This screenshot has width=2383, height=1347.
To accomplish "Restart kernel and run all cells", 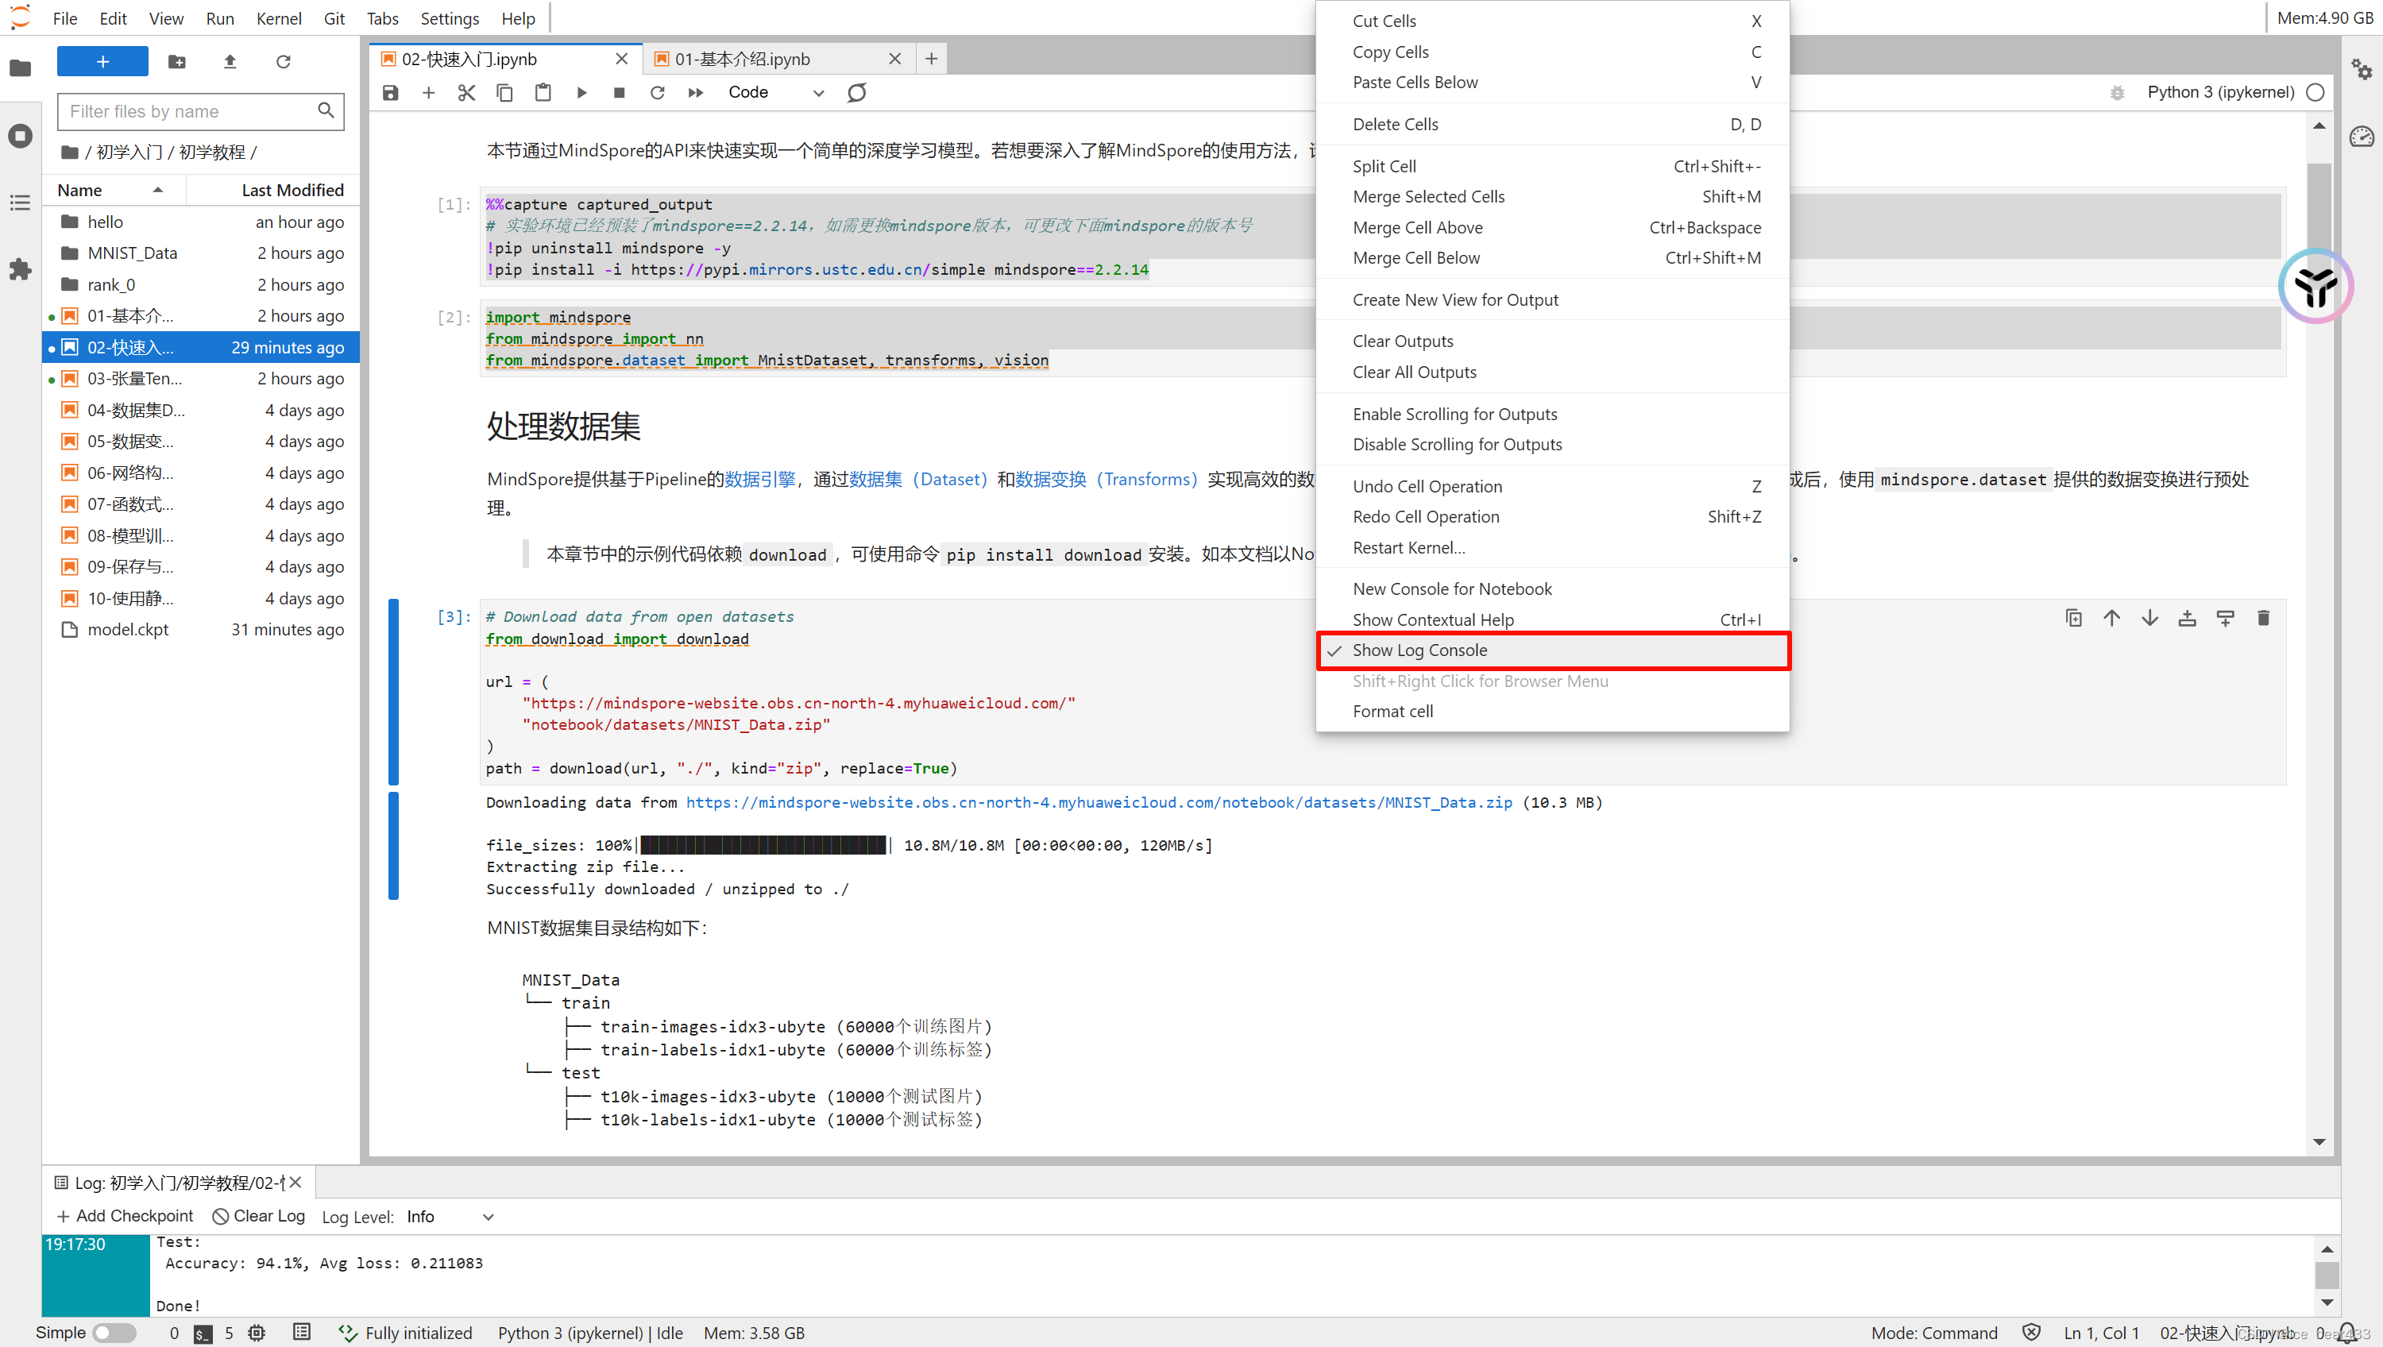I will [x=696, y=92].
